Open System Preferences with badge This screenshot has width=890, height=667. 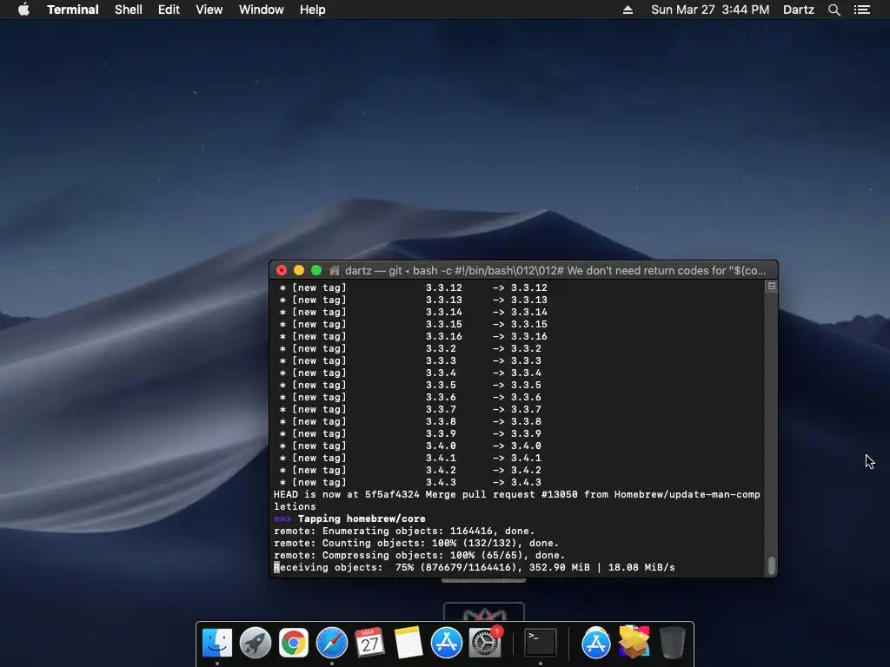[485, 644]
